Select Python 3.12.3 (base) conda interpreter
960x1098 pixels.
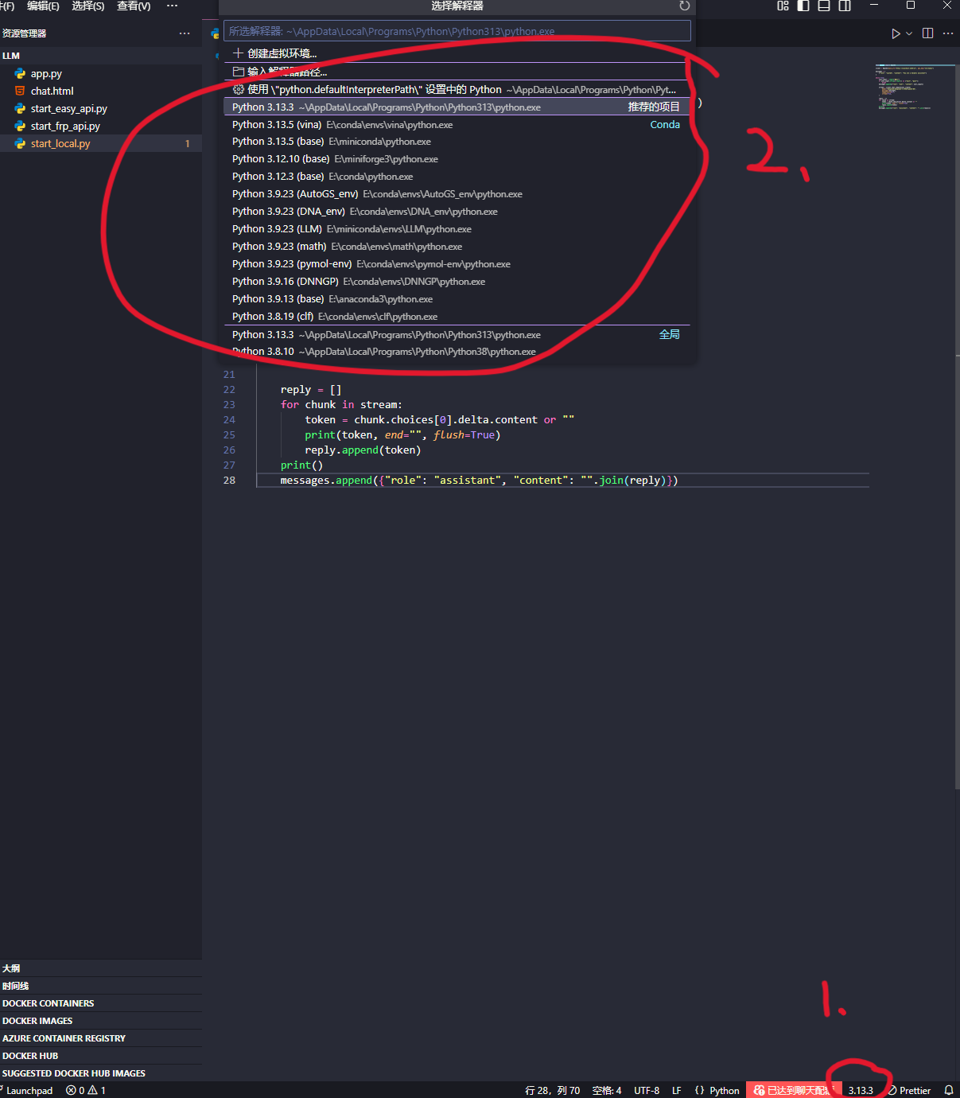457,177
